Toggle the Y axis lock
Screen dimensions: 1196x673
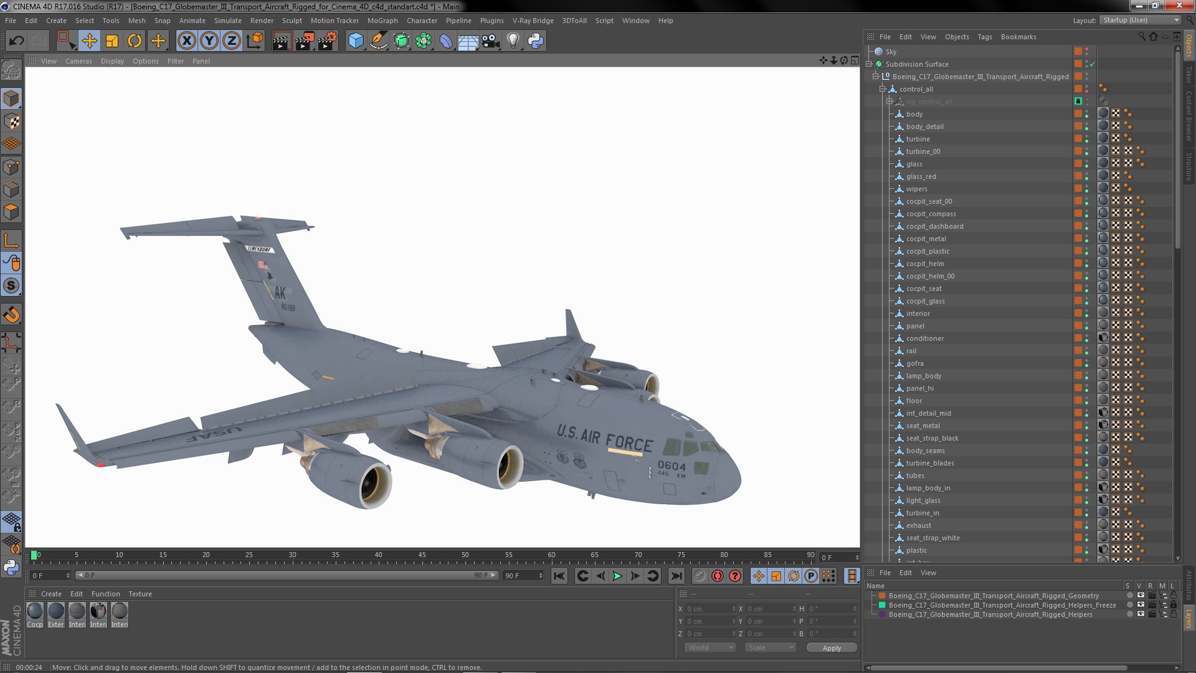(209, 41)
